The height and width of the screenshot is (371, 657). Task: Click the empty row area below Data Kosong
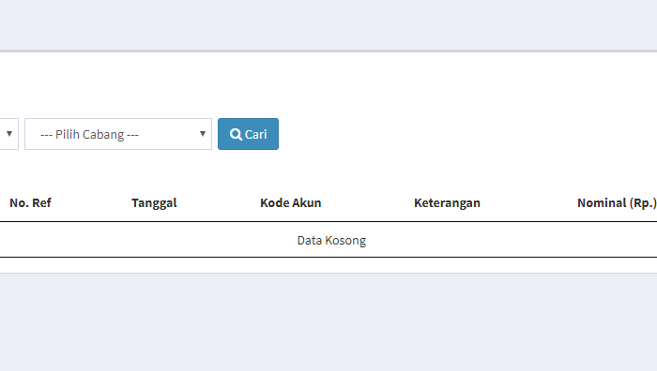(328, 265)
